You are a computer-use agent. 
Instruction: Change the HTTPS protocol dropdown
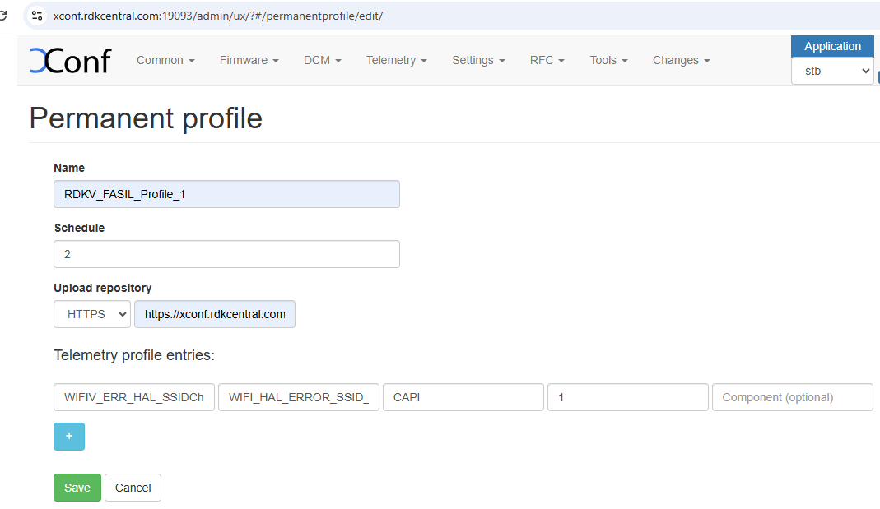pos(92,314)
